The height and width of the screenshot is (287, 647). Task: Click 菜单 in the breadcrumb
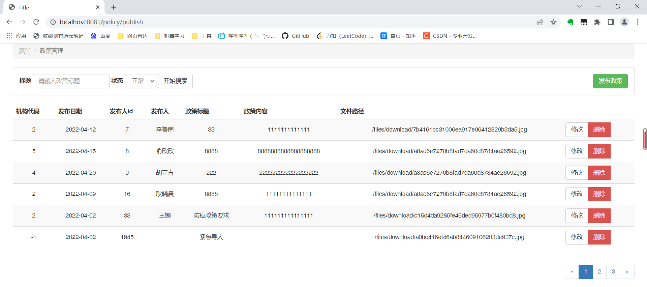tap(25, 51)
